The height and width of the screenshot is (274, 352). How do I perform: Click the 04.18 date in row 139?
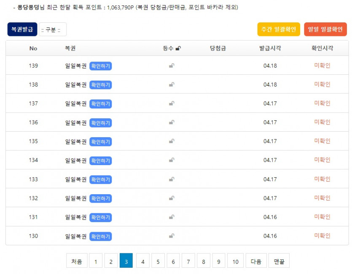point(270,66)
